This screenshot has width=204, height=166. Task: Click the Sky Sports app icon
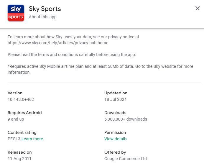(16, 13)
